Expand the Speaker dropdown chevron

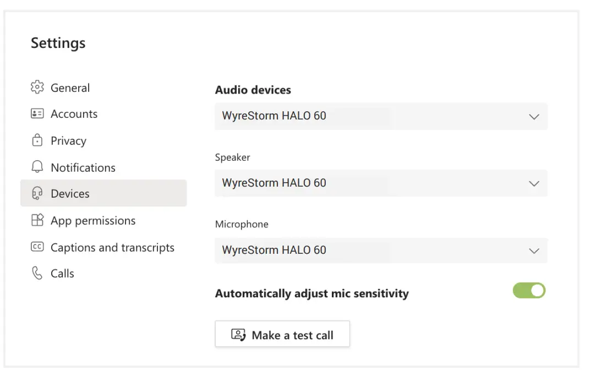(x=533, y=183)
